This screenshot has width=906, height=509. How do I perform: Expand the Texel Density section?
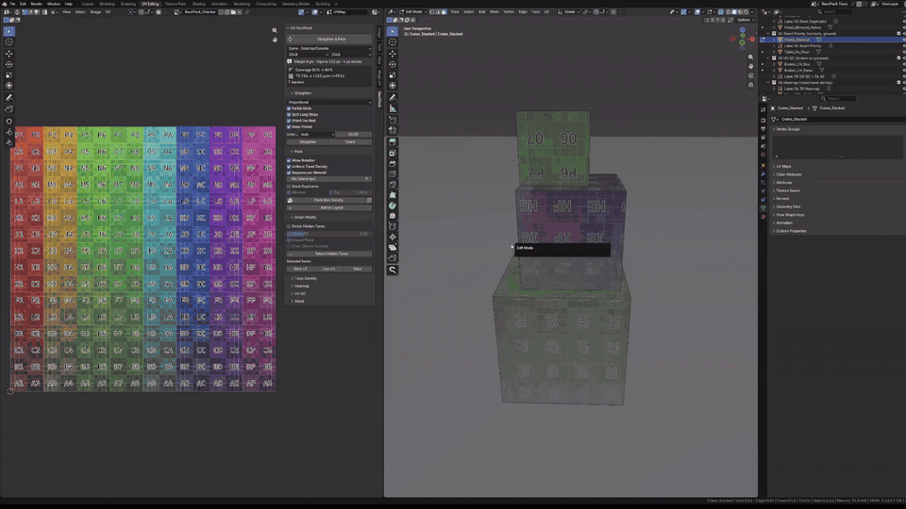(x=304, y=278)
